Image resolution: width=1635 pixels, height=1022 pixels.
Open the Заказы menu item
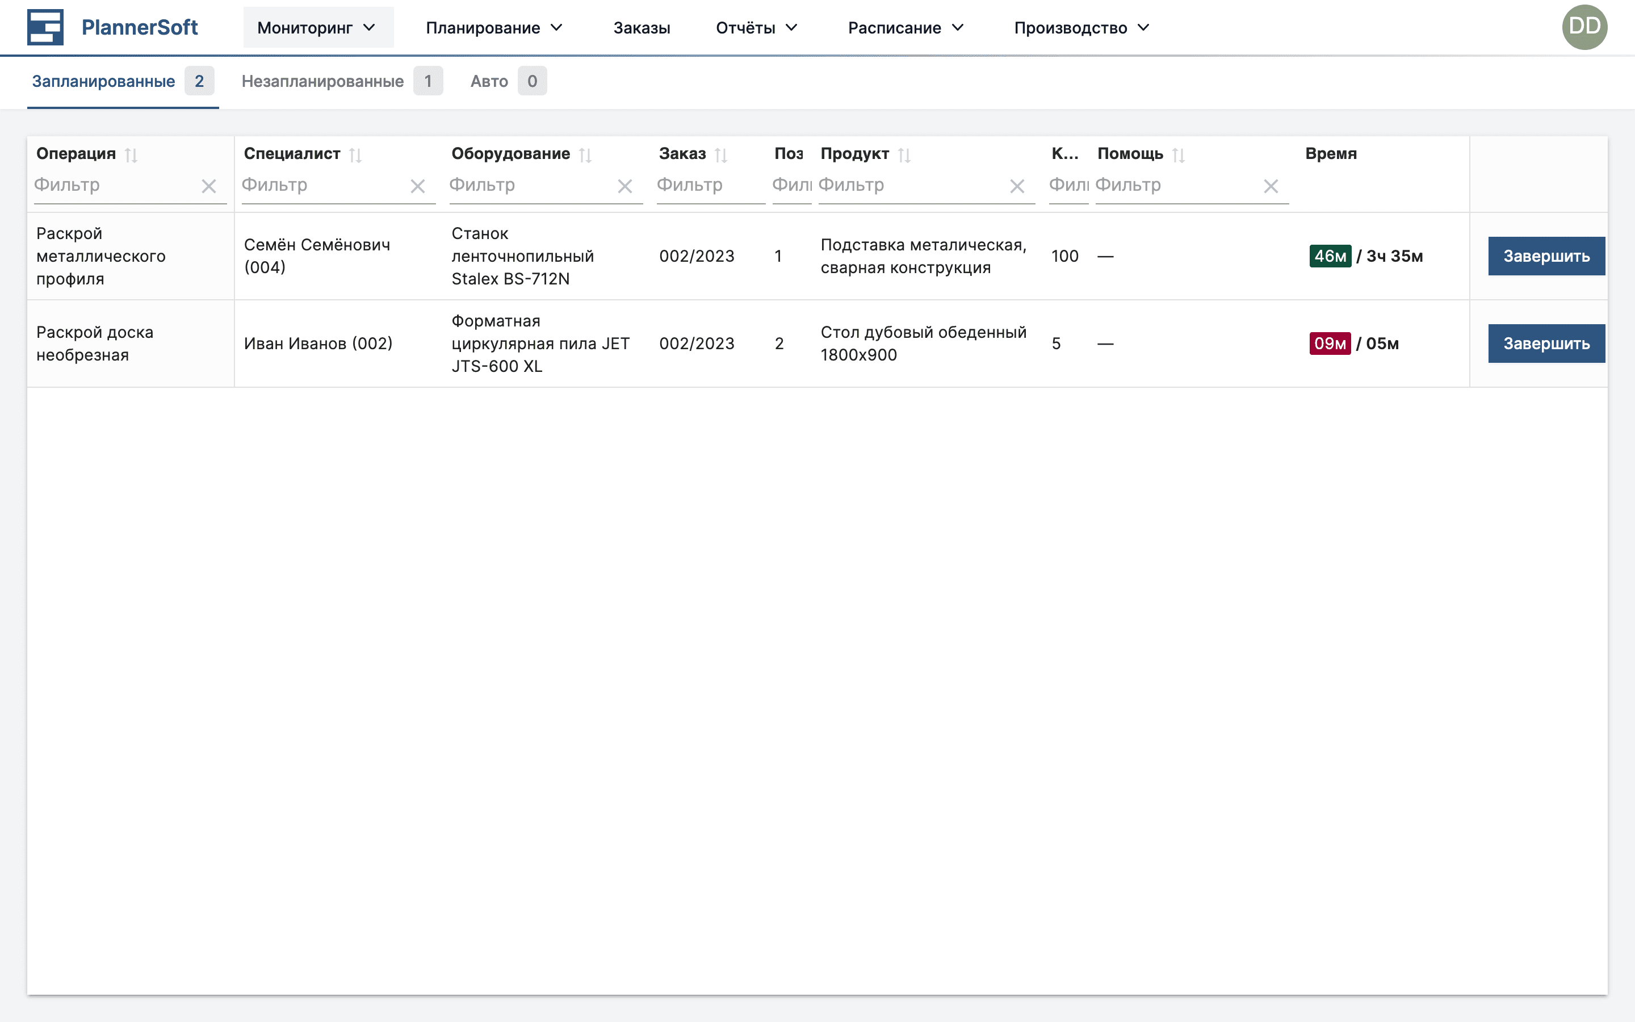click(641, 28)
